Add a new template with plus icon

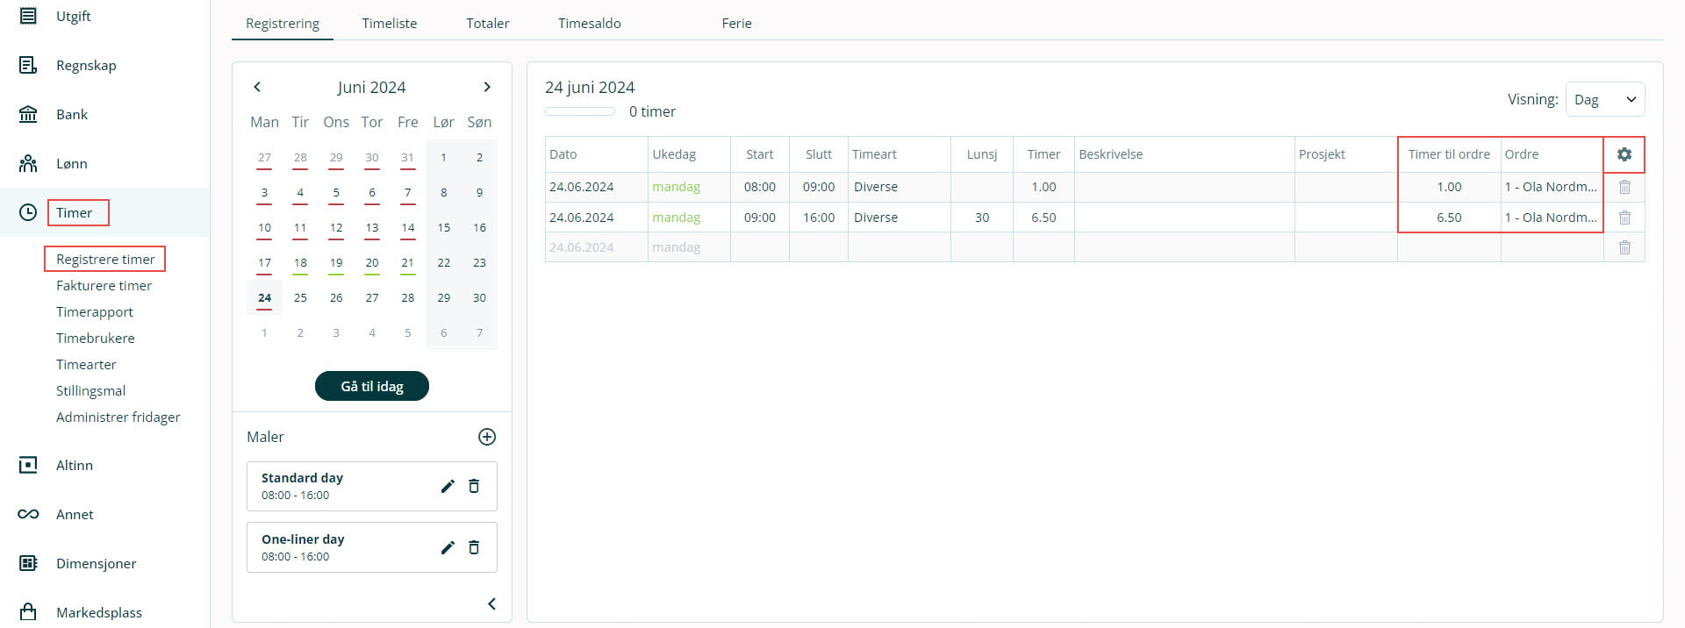[487, 437]
